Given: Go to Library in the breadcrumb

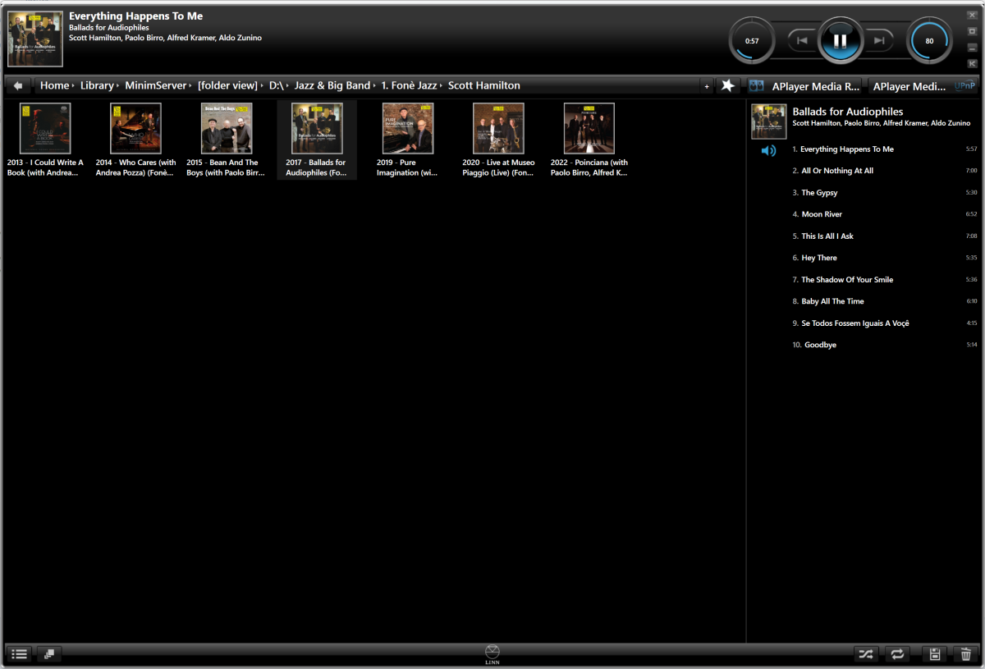Looking at the screenshot, I should [97, 85].
